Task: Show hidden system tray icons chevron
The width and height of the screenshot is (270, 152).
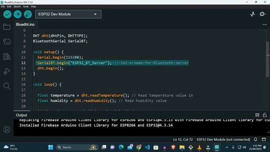Action: [227, 147]
